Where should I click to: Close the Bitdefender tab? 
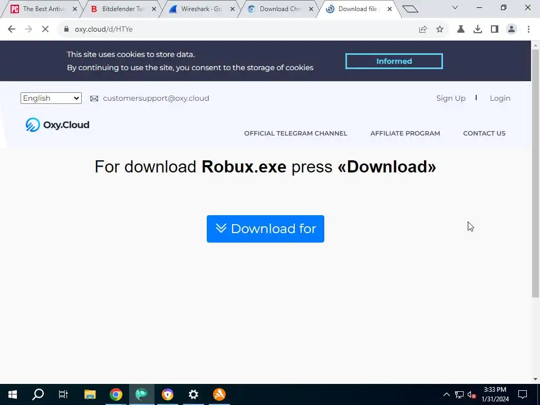(x=154, y=9)
